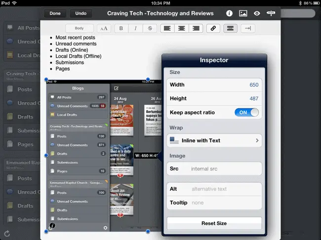
Task: Tap the Undo button
Action: [81, 13]
